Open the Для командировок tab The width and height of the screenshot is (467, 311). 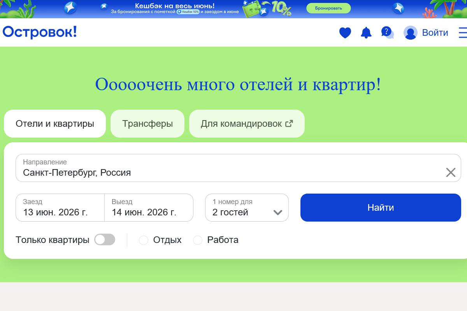tap(247, 124)
